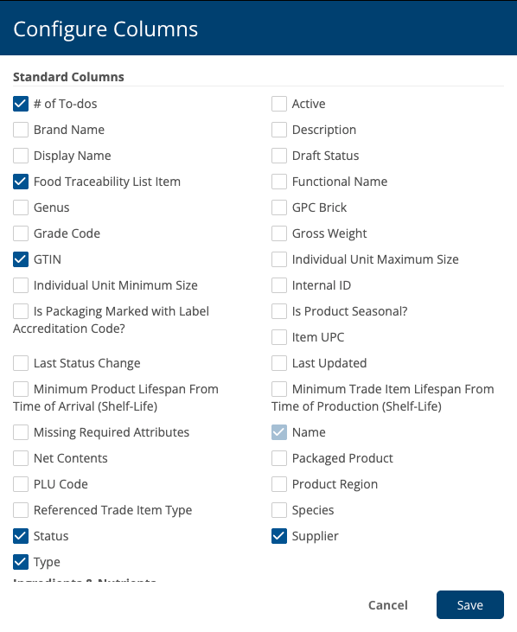Tick the PLU Code checkbox
Image resolution: width=517 pixels, height=632 pixels.
tap(21, 484)
